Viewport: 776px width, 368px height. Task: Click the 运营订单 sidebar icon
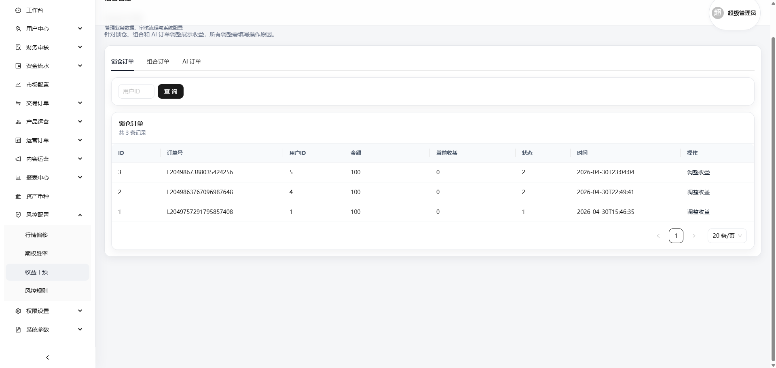[x=18, y=140]
